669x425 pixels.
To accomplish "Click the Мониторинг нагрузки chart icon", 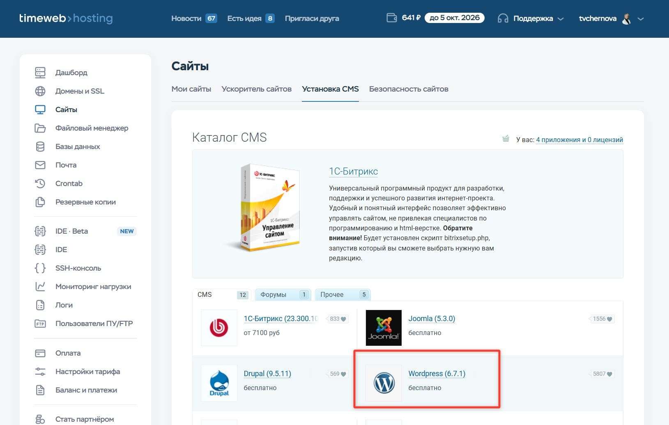I will [40, 287].
